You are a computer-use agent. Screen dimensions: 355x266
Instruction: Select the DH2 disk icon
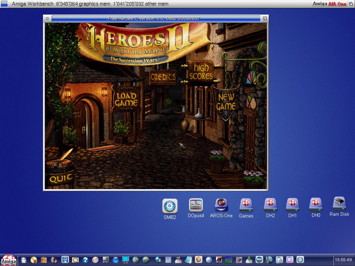[270, 206]
